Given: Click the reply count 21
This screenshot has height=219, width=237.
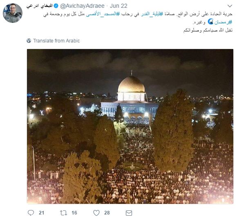Looking at the screenshot, I should (x=41, y=213).
